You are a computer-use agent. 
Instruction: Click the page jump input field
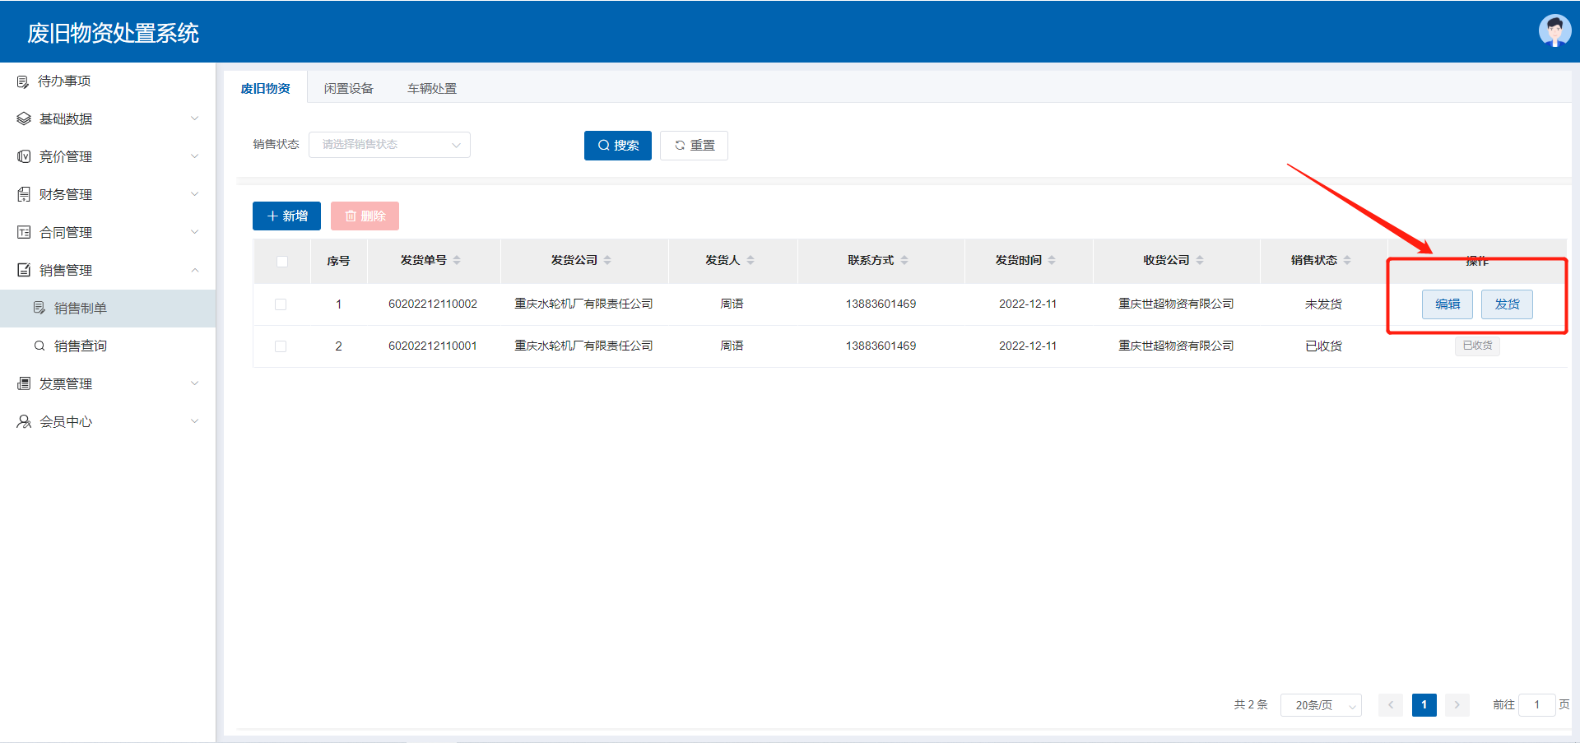[x=1536, y=705]
